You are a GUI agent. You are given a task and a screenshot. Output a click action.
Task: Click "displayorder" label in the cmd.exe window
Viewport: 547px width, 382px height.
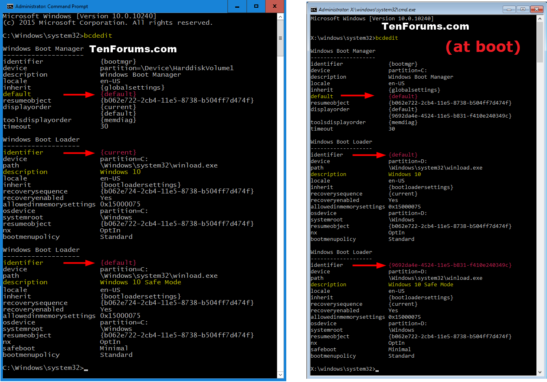coord(330,109)
